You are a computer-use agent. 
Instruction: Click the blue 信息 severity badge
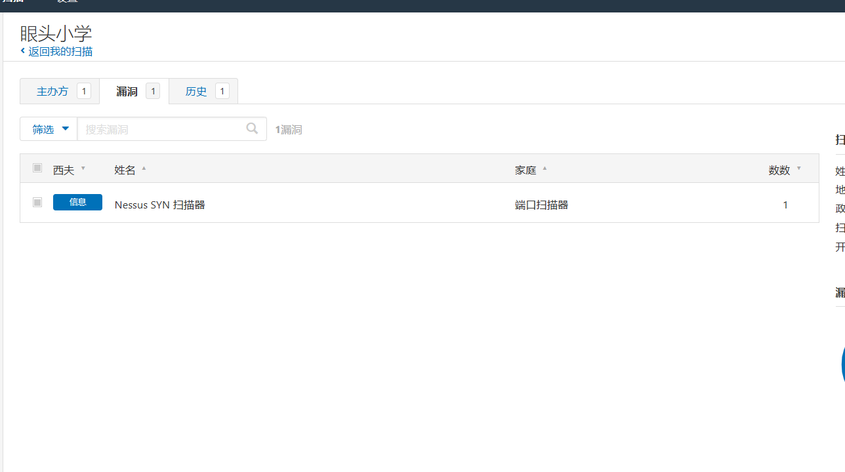[77, 202]
